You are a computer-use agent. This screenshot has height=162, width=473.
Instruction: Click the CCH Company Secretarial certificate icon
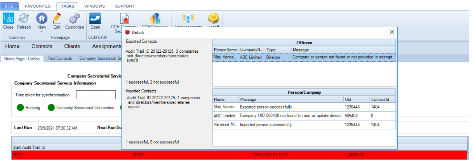(125, 19)
